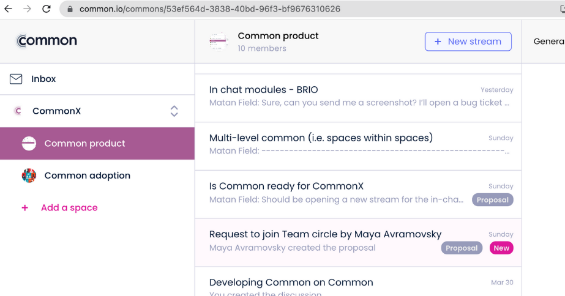Click the Common product space avatar in sidebar
Screen dimensions: 565x296
coord(29,143)
